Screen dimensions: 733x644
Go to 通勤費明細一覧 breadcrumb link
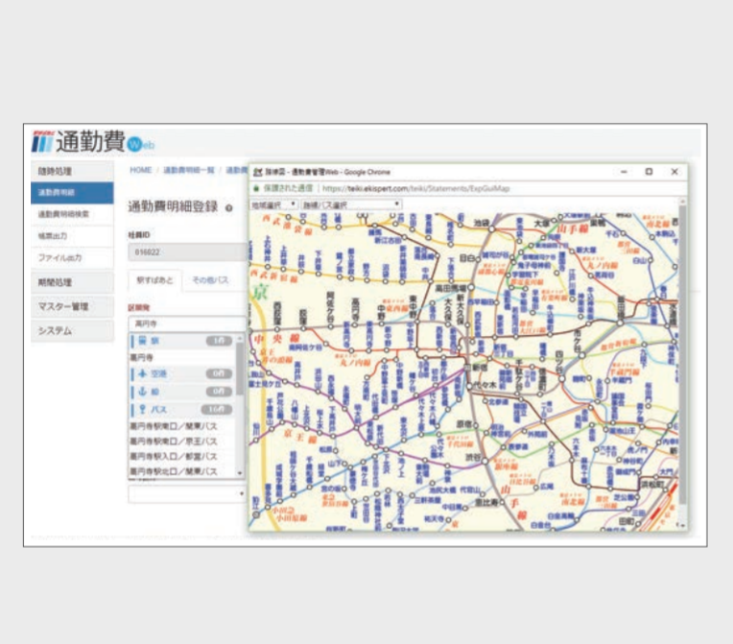click(188, 170)
